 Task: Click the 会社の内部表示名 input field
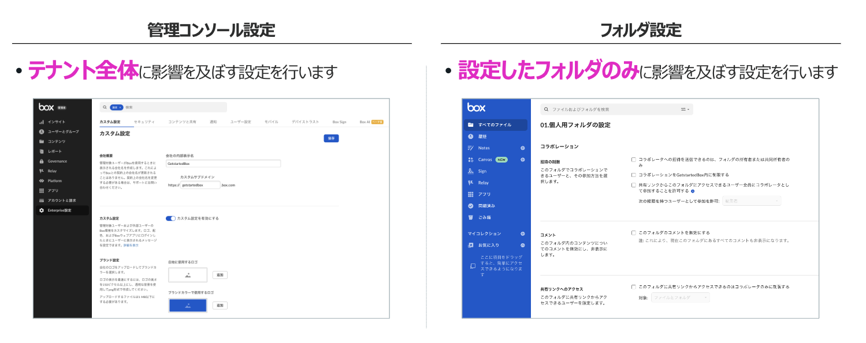(223, 164)
